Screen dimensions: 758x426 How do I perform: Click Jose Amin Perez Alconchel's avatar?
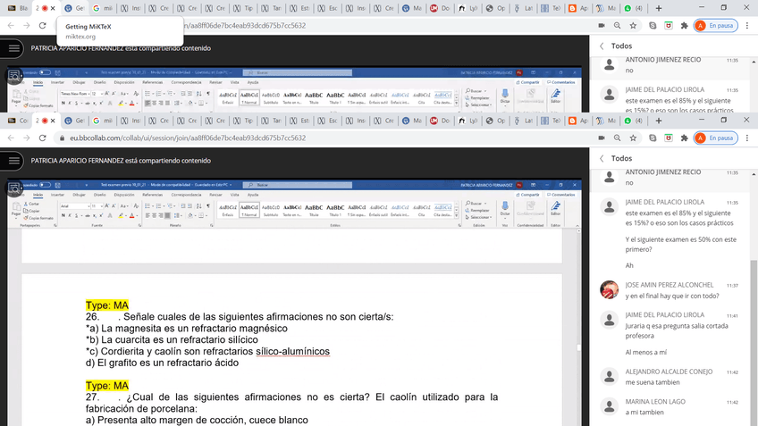(x=609, y=289)
